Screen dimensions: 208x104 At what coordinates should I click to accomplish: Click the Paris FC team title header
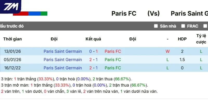coord(124,14)
